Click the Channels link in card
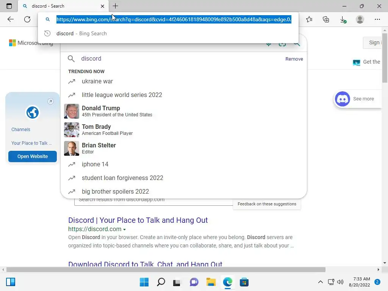Viewport: 388px width, 291px height. tap(21, 130)
